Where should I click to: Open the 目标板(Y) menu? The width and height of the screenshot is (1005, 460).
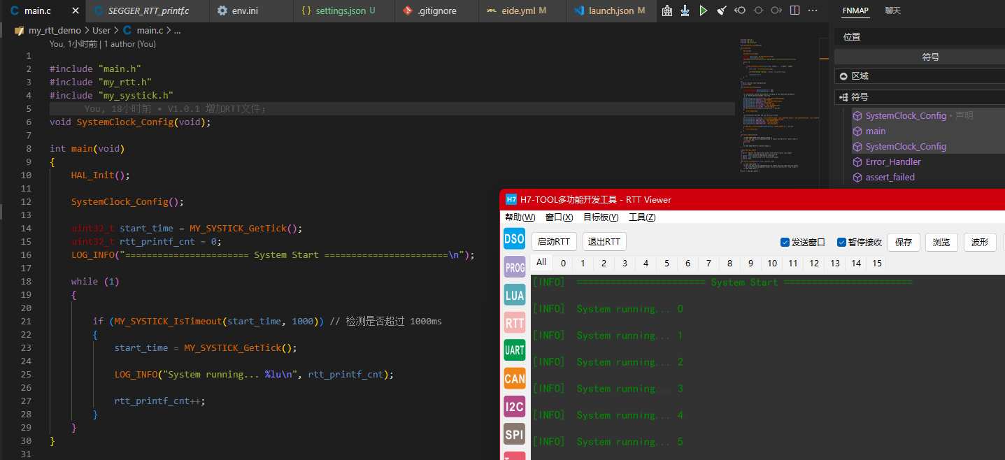click(601, 217)
